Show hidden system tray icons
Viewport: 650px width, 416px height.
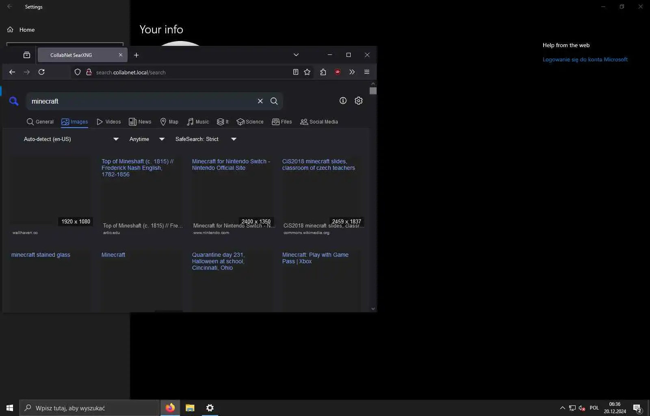click(562, 408)
